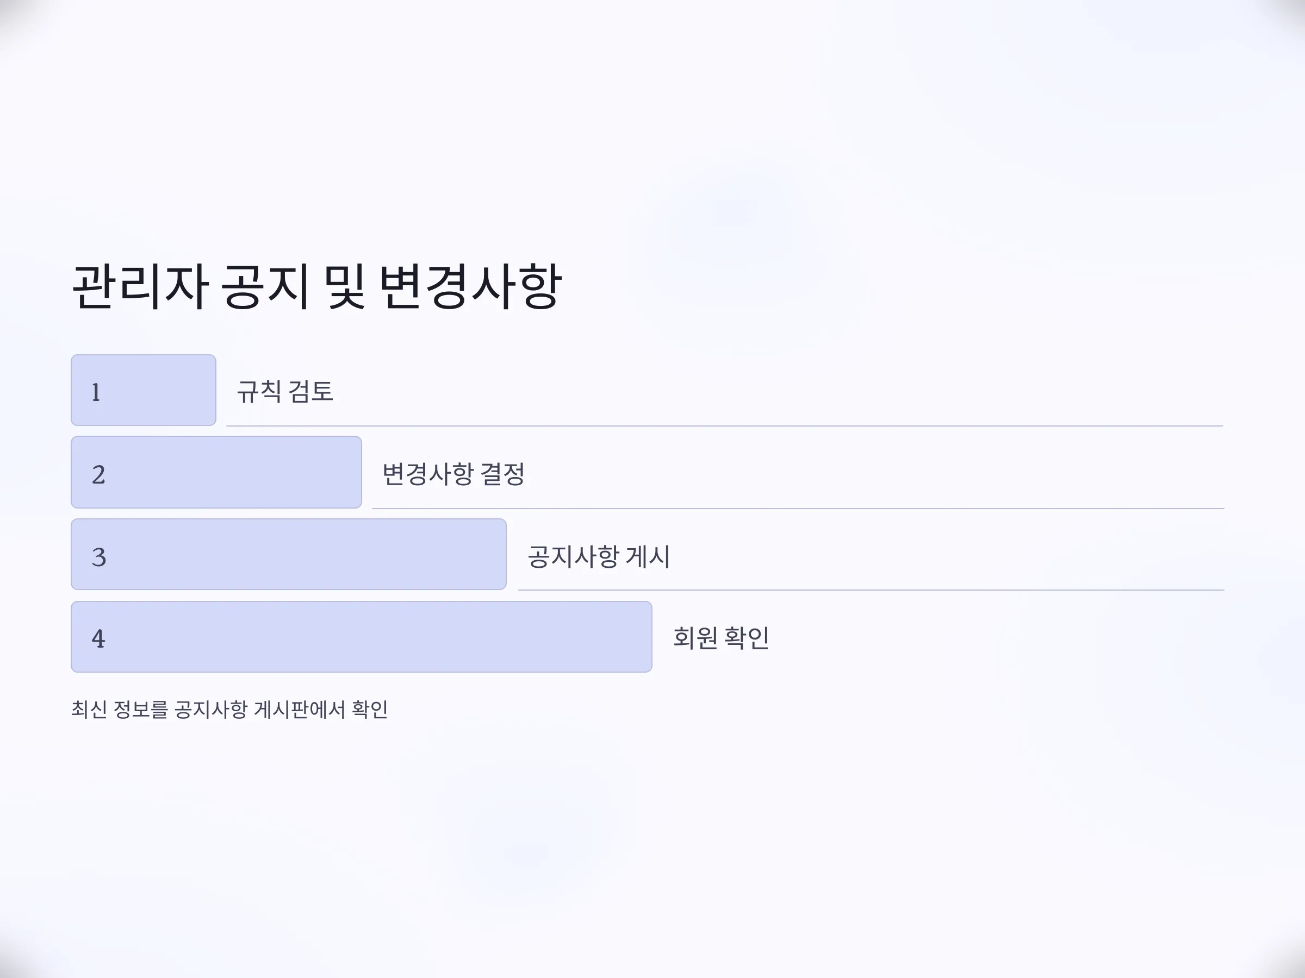The width and height of the screenshot is (1305, 978).
Task: Select the step bar numbered 2
Action: pos(216,472)
